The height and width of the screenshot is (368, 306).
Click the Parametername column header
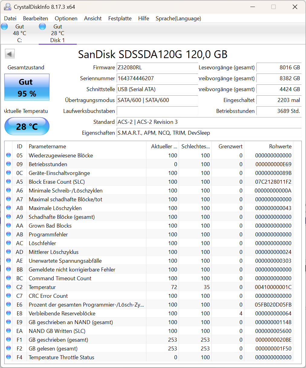coord(86,146)
